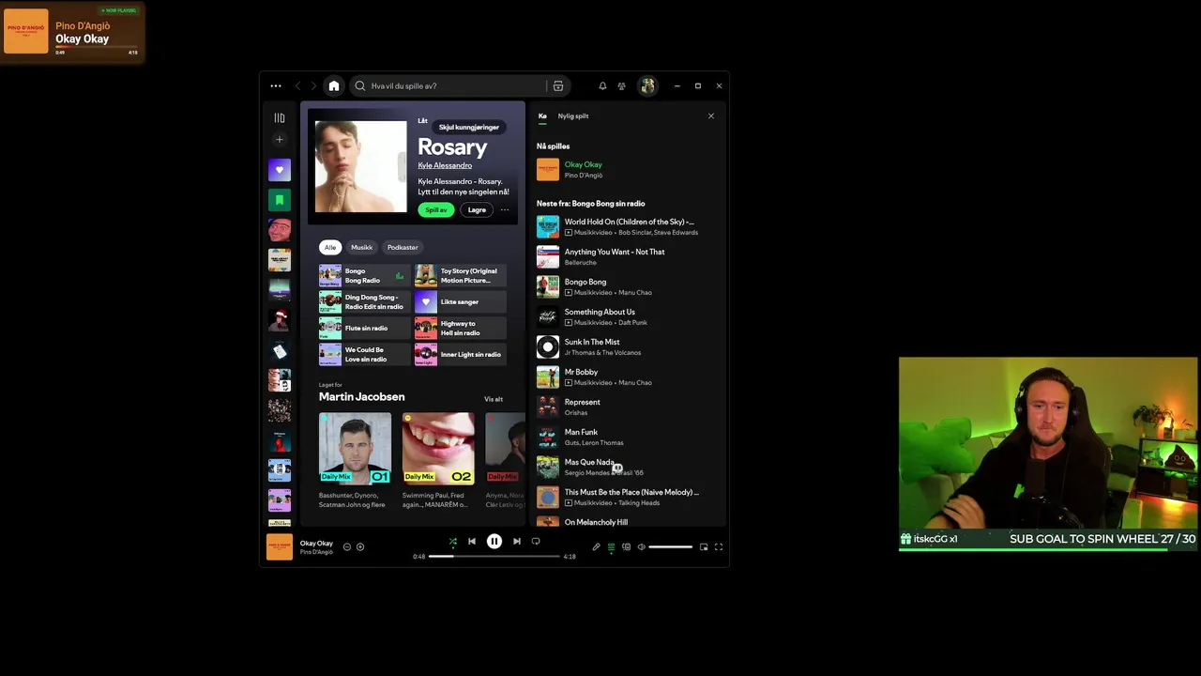Open the green bookmark Your Episodes tile
Screen dimensions: 1201x676
pos(279,200)
